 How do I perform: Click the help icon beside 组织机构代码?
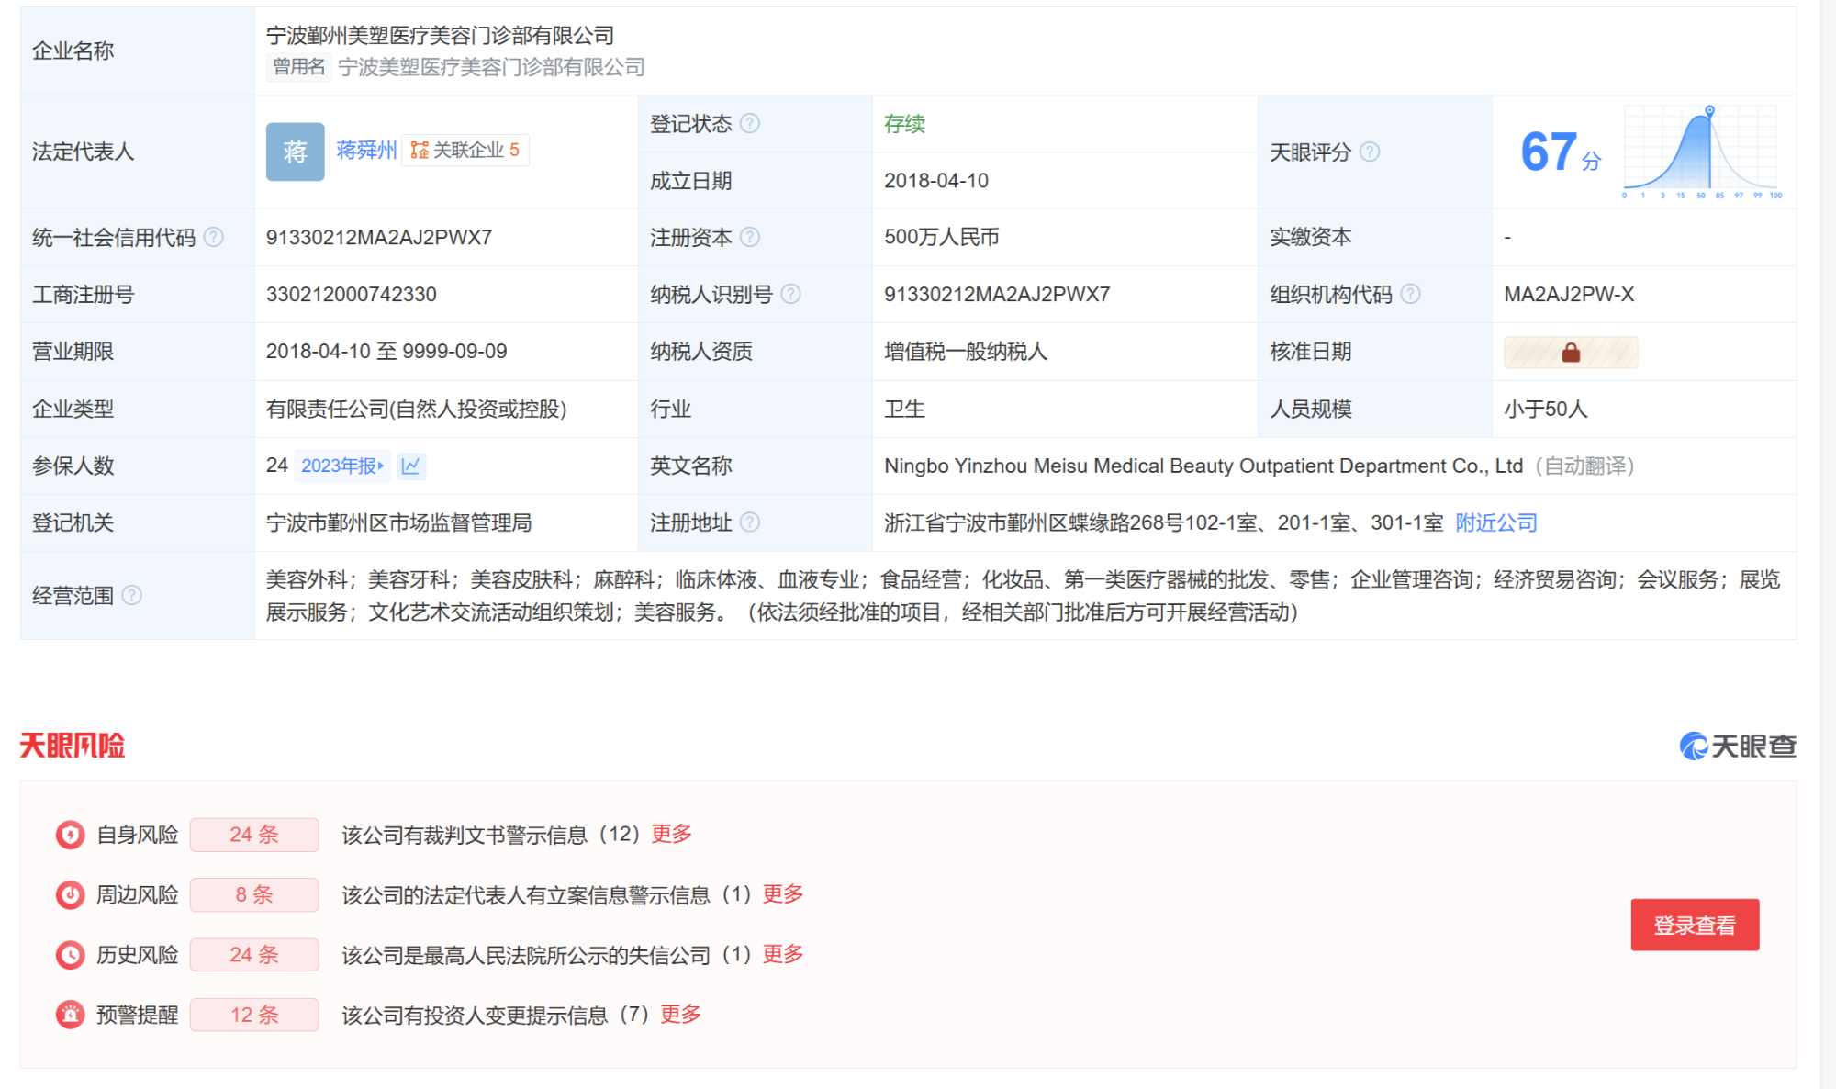point(1411,294)
